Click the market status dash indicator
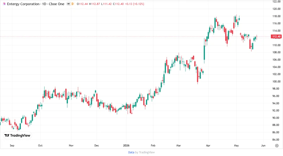 click(x=69, y=4)
